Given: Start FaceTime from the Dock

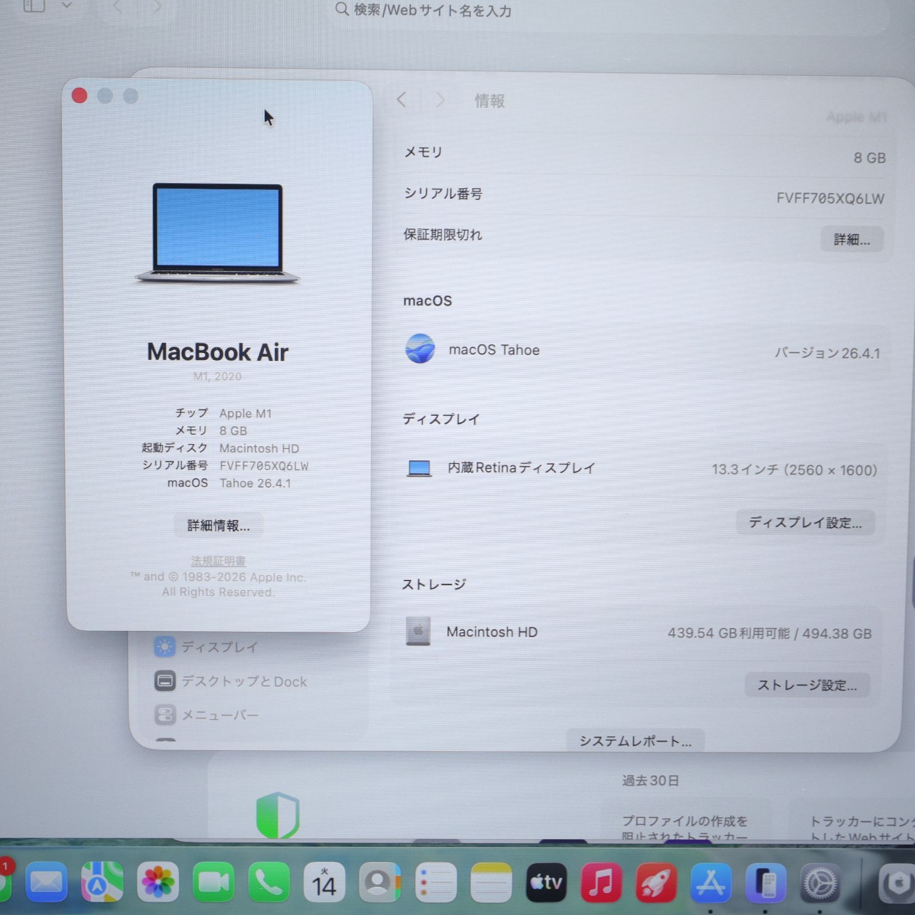Looking at the screenshot, I should (x=213, y=882).
